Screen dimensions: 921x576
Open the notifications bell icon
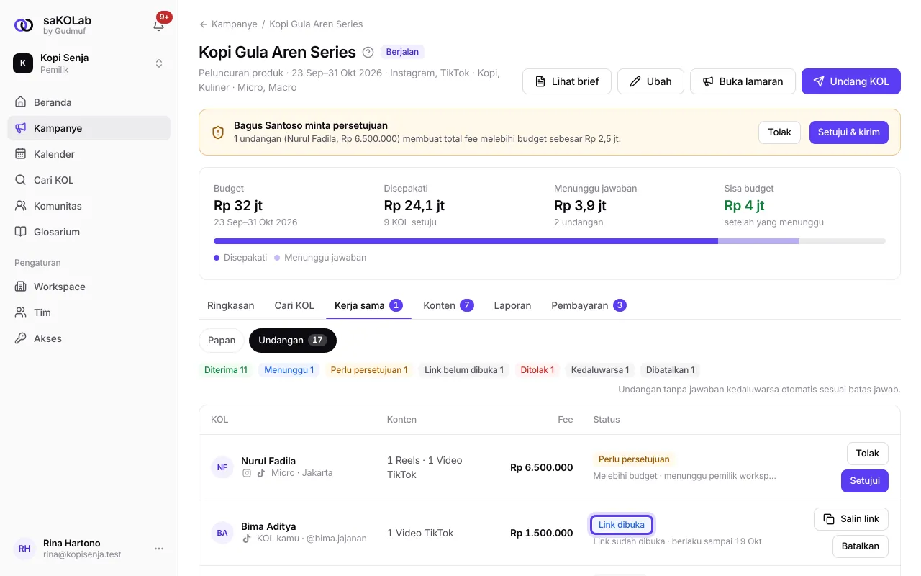(159, 25)
